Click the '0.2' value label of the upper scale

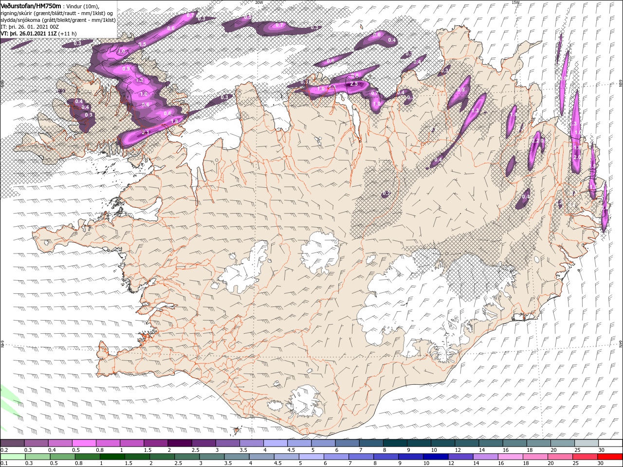(x=4, y=450)
